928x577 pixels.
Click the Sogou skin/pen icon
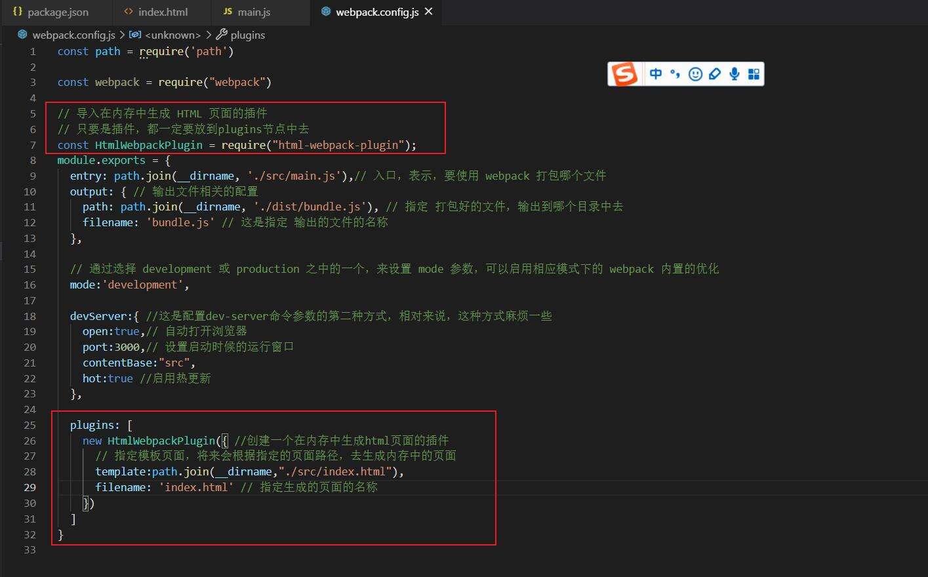coord(715,74)
